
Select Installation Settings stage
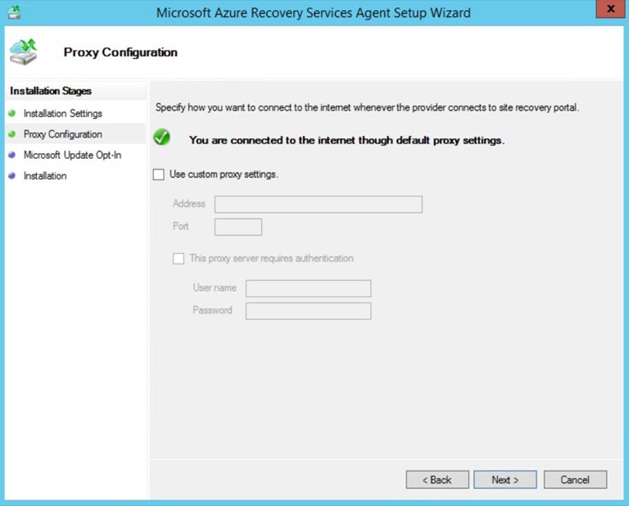coord(63,113)
